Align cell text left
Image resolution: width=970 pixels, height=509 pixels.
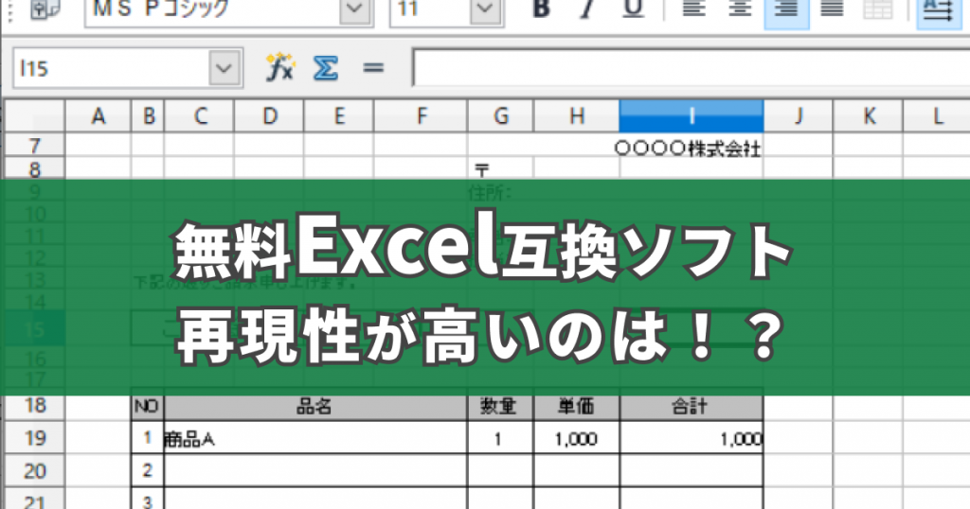tap(694, 9)
